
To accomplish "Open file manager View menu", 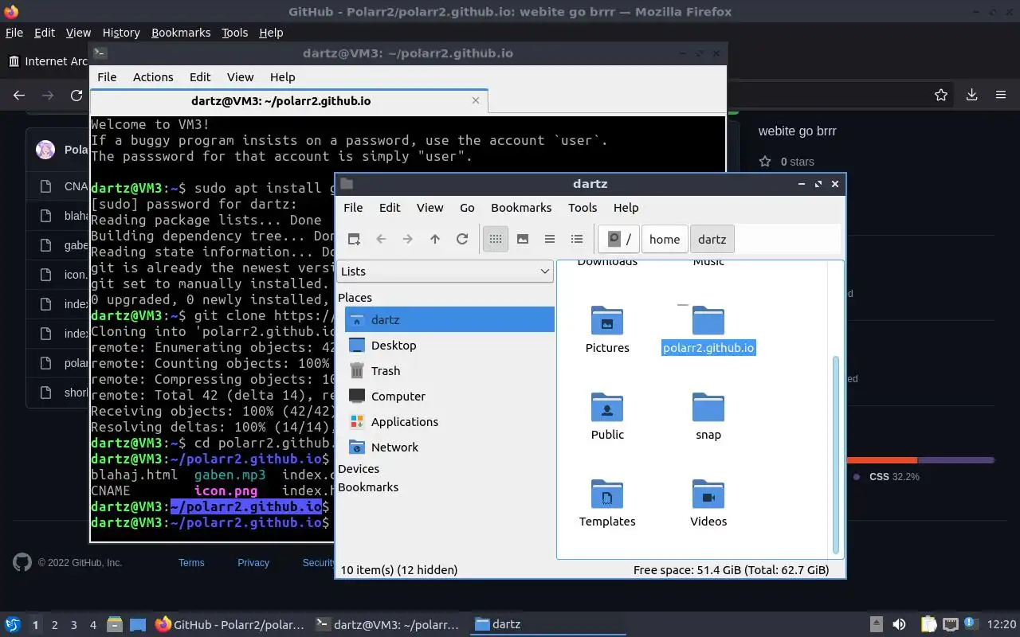I will click(430, 208).
